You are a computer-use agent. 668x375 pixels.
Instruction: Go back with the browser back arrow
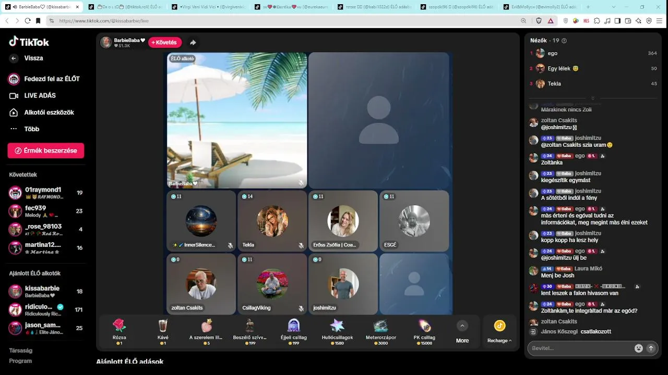(x=7, y=21)
